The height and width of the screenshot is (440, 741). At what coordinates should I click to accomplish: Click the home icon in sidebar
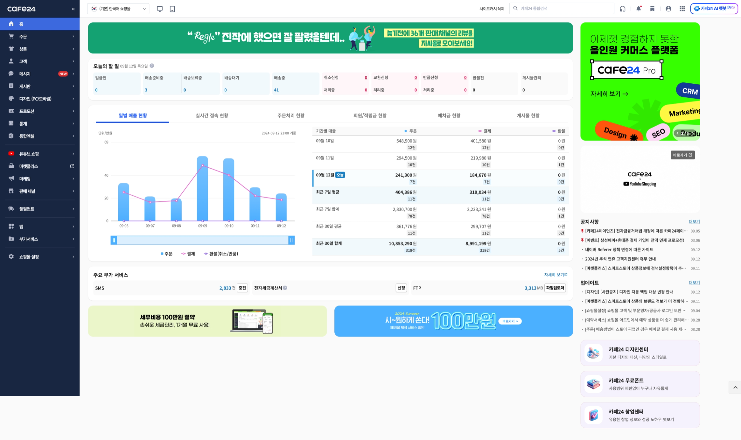coord(11,24)
